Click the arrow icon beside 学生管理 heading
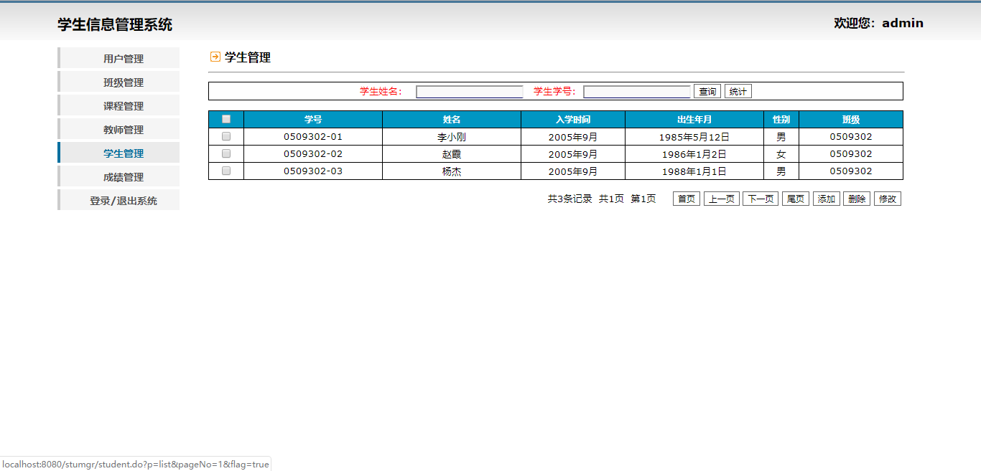981x471 pixels. [x=215, y=57]
